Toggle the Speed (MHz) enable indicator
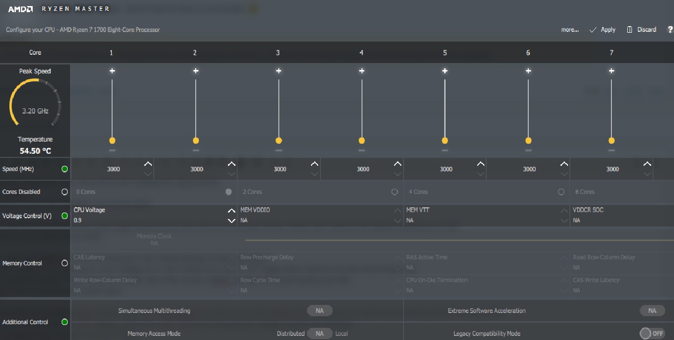Viewport: 674px width, 340px height. point(64,169)
